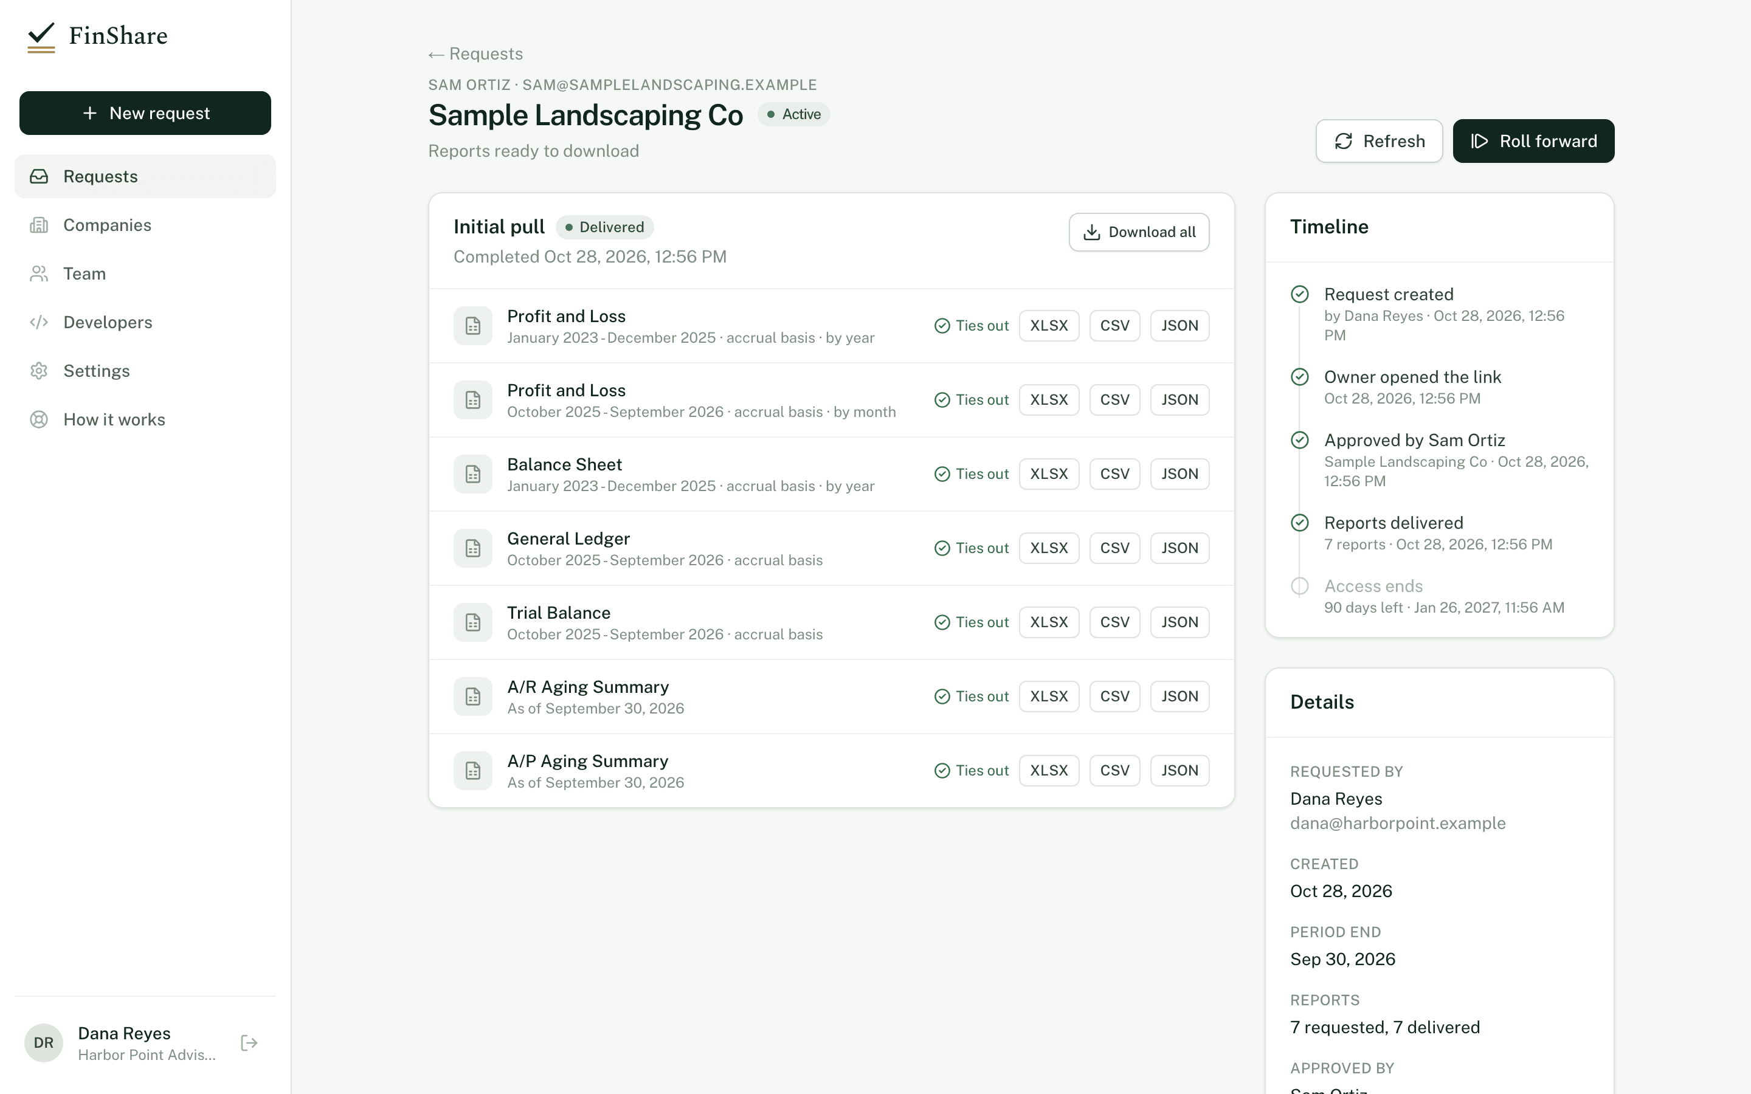Go back via the Requests link
The width and height of the screenshot is (1751, 1094).
point(475,54)
